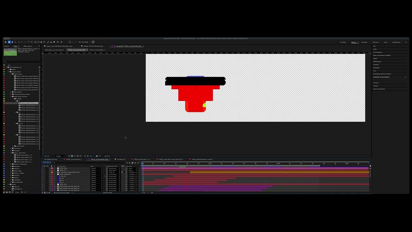Screen dimensions: 412x232
Task: Click the snapshot camera icon below viewer
Action: (x=97, y=156)
